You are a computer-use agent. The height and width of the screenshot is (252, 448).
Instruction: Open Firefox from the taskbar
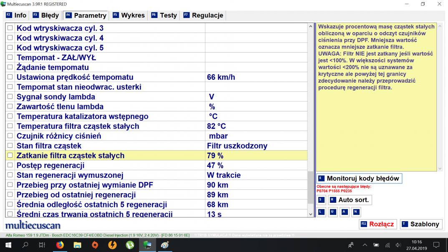[60, 245]
